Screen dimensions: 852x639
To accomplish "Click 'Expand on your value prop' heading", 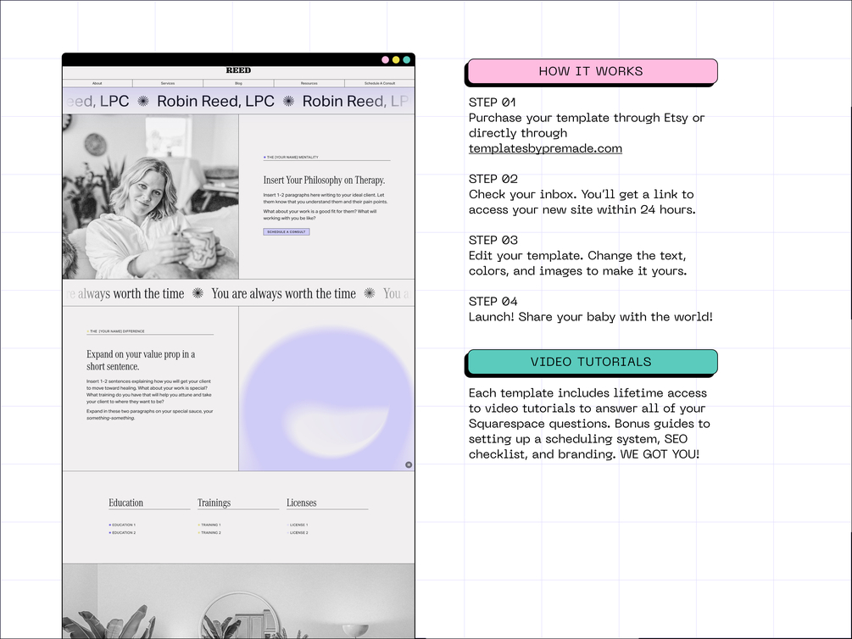I will tap(141, 360).
